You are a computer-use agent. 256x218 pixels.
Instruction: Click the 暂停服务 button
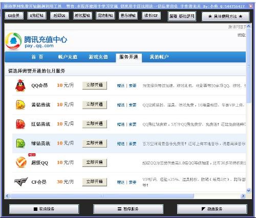tap(128, 209)
